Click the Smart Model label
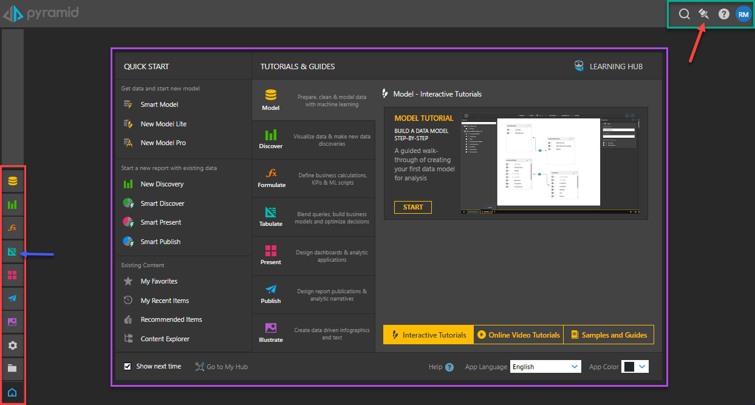The height and width of the screenshot is (405, 755). click(x=159, y=104)
